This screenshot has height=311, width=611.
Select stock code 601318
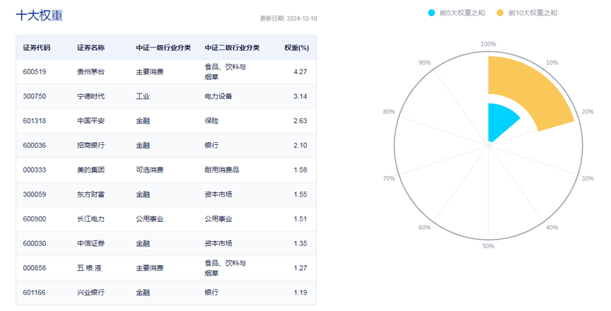click(34, 121)
